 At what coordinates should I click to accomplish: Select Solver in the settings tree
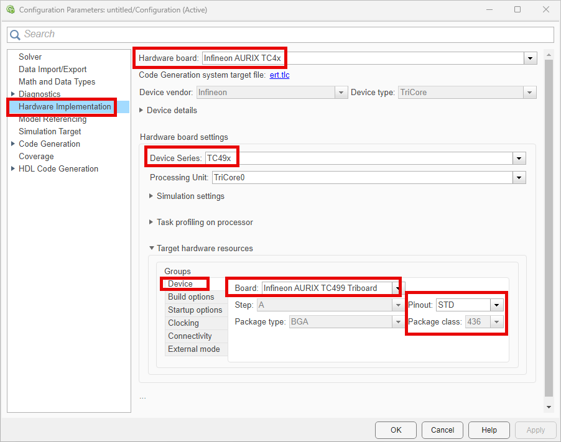click(x=30, y=57)
